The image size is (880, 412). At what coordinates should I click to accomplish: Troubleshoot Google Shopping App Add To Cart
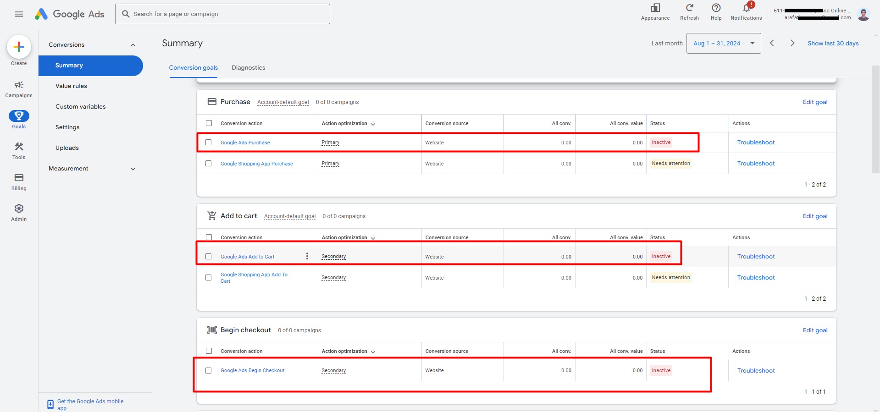pyautogui.click(x=756, y=278)
